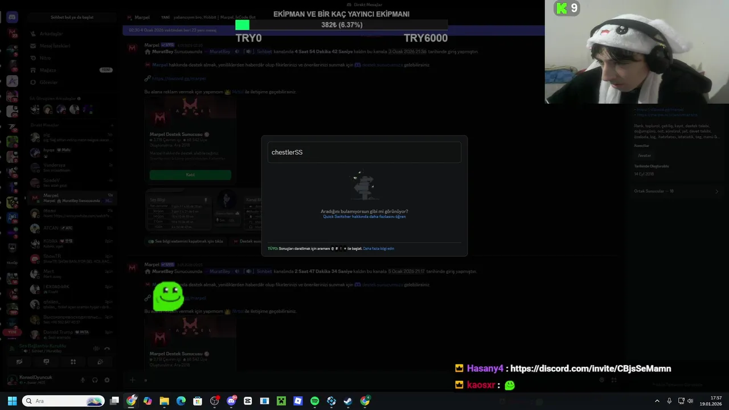Open direct message with ATCAN
Viewport: 729px width, 410px height.
coord(72,228)
